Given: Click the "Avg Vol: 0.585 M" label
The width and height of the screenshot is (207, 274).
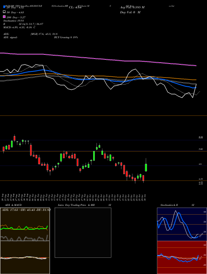Looking at the screenshot, I should (x=132, y=7).
